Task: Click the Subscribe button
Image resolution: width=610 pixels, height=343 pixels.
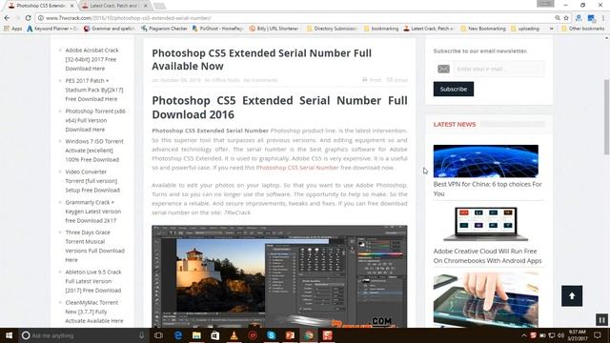Action: click(454, 89)
